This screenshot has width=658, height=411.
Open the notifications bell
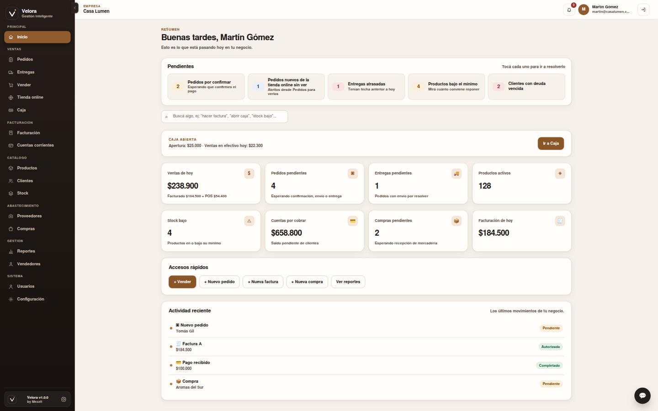(569, 10)
